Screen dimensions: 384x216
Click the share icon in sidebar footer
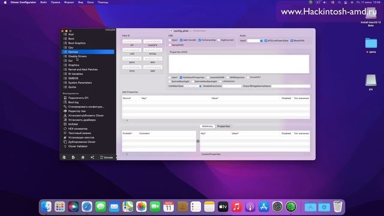click(92, 157)
